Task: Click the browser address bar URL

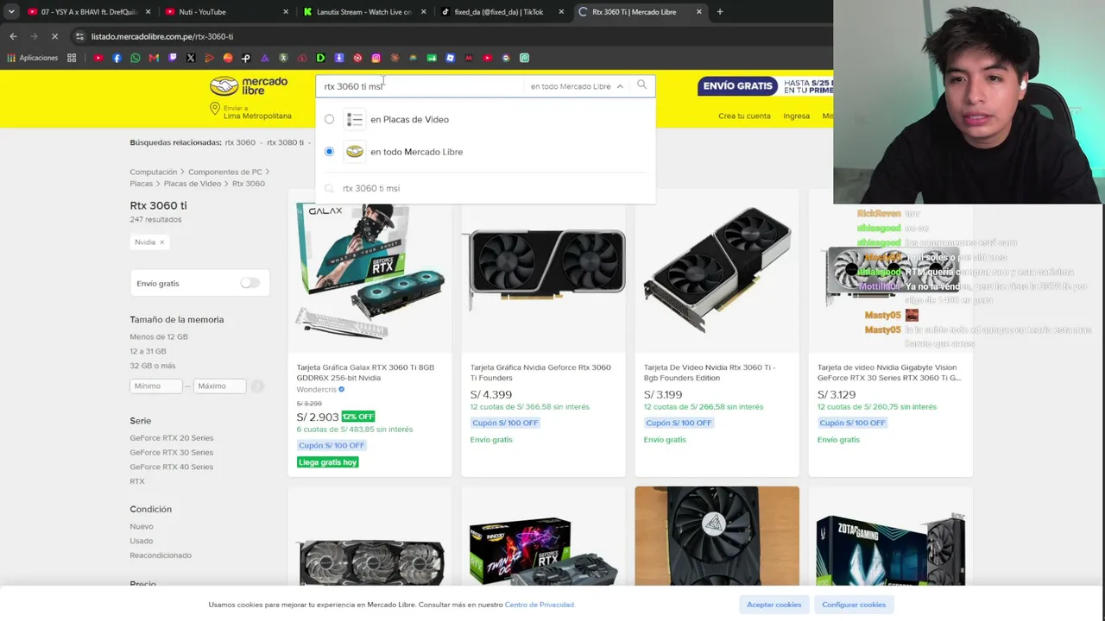Action: point(162,36)
